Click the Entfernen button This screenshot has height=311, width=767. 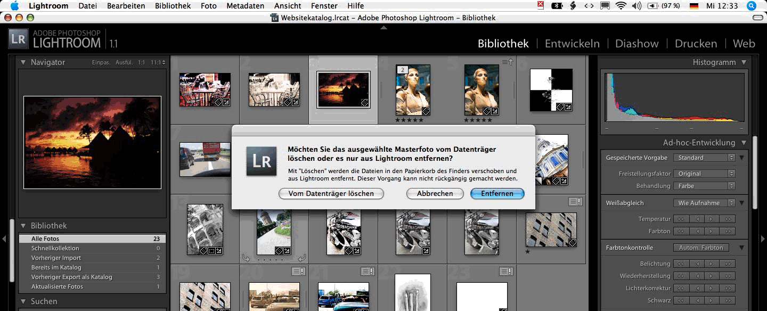pyautogui.click(x=497, y=194)
